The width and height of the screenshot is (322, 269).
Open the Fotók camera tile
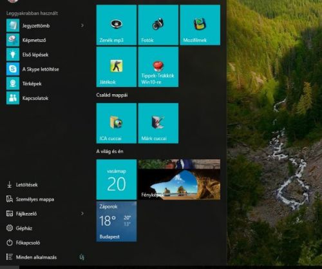point(158,25)
